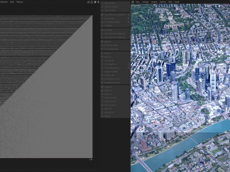
Task: Click Stop Interactive Mapping
Action: coord(115,37)
